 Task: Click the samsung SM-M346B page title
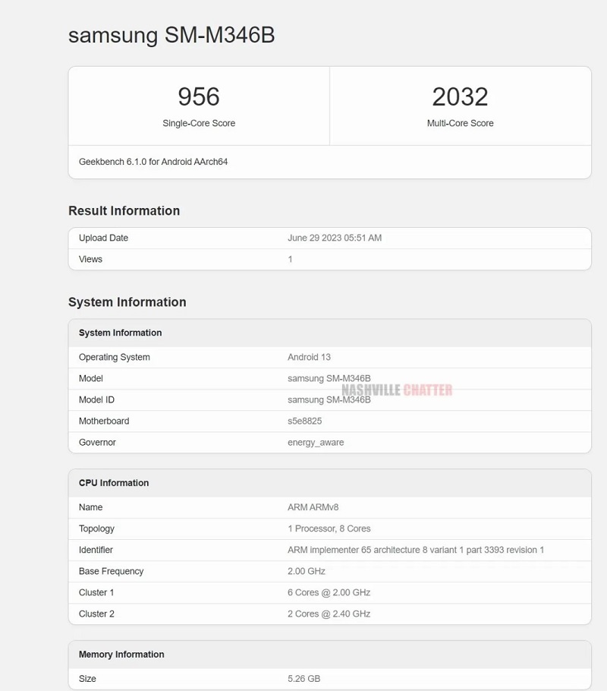pos(171,35)
